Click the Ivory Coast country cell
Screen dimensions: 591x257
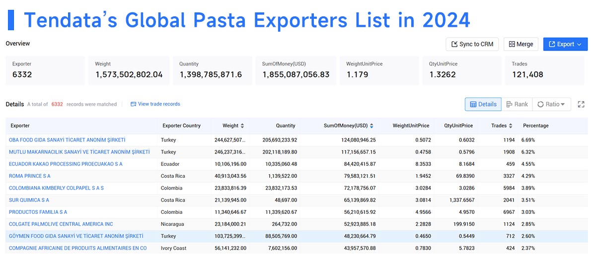coord(173,248)
